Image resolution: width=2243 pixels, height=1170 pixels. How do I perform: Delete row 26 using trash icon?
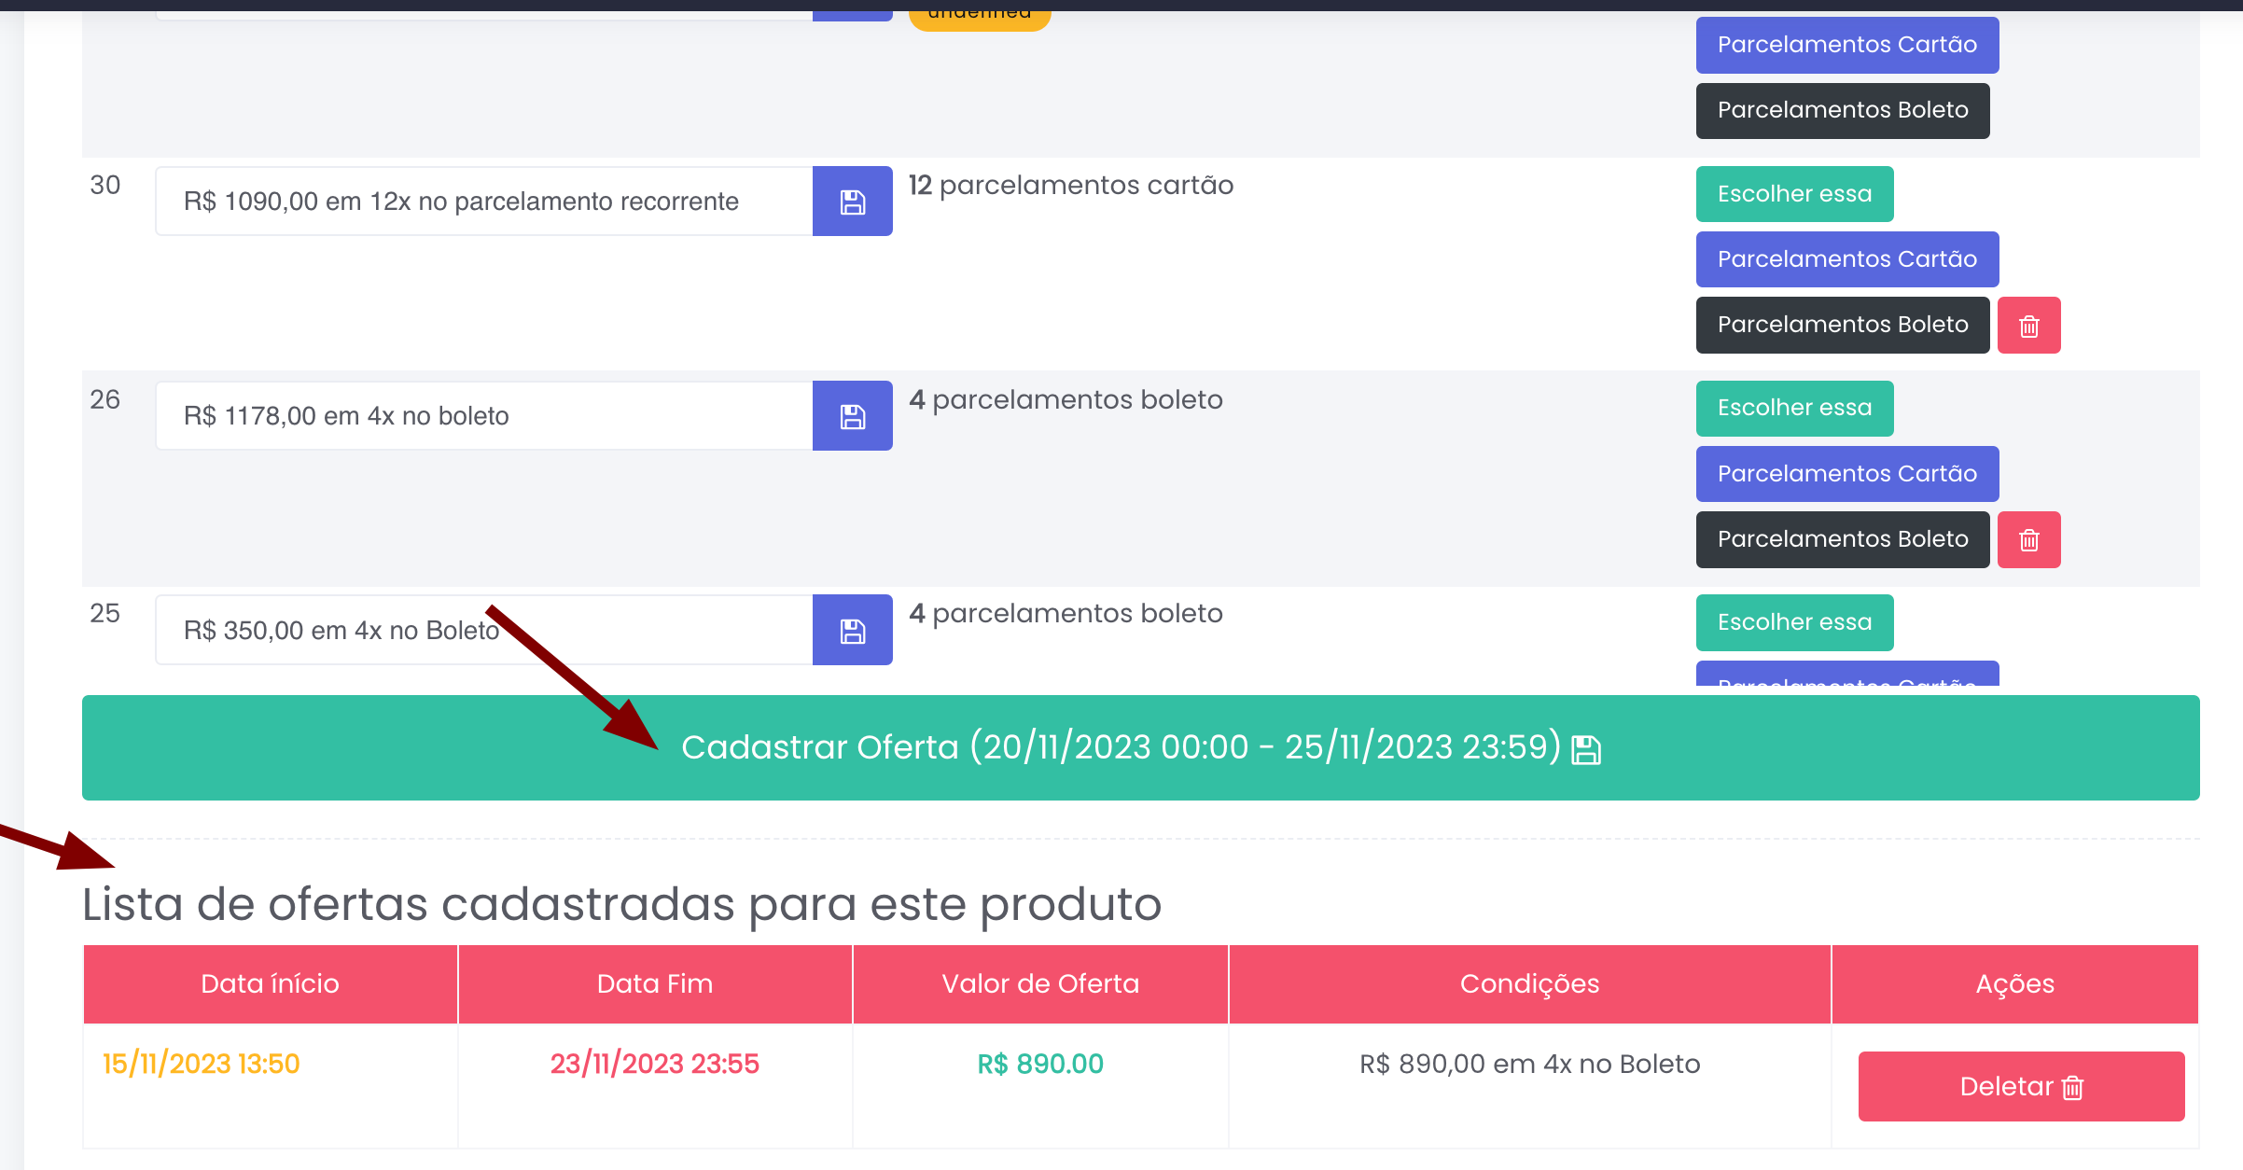(x=2028, y=539)
